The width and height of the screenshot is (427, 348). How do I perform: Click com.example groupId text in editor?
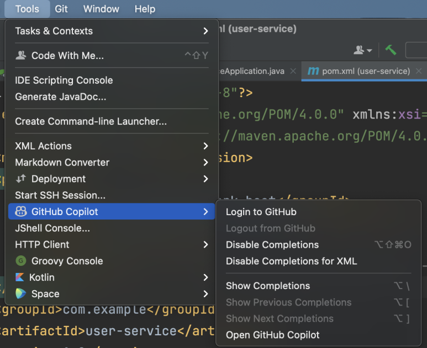(104, 309)
